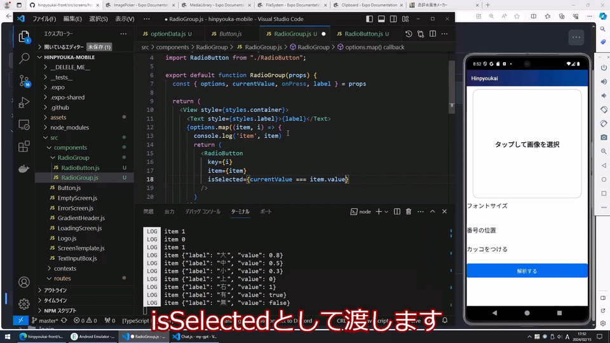The width and height of the screenshot is (610, 343).
Task: Open the 編集(E) menu
Action: pyautogui.click(x=72, y=18)
